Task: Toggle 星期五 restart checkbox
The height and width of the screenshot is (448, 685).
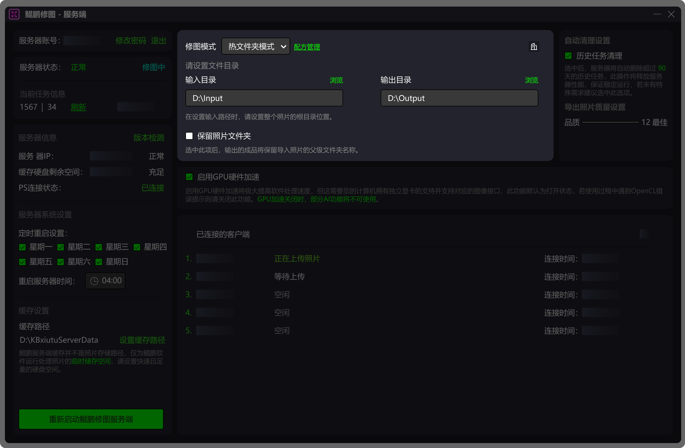Action: point(22,262)
